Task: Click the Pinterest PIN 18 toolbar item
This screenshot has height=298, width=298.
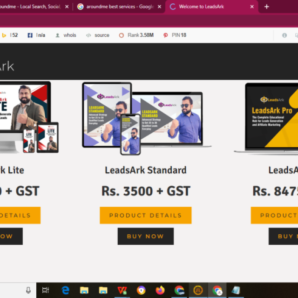Action: tap(175, 35)
